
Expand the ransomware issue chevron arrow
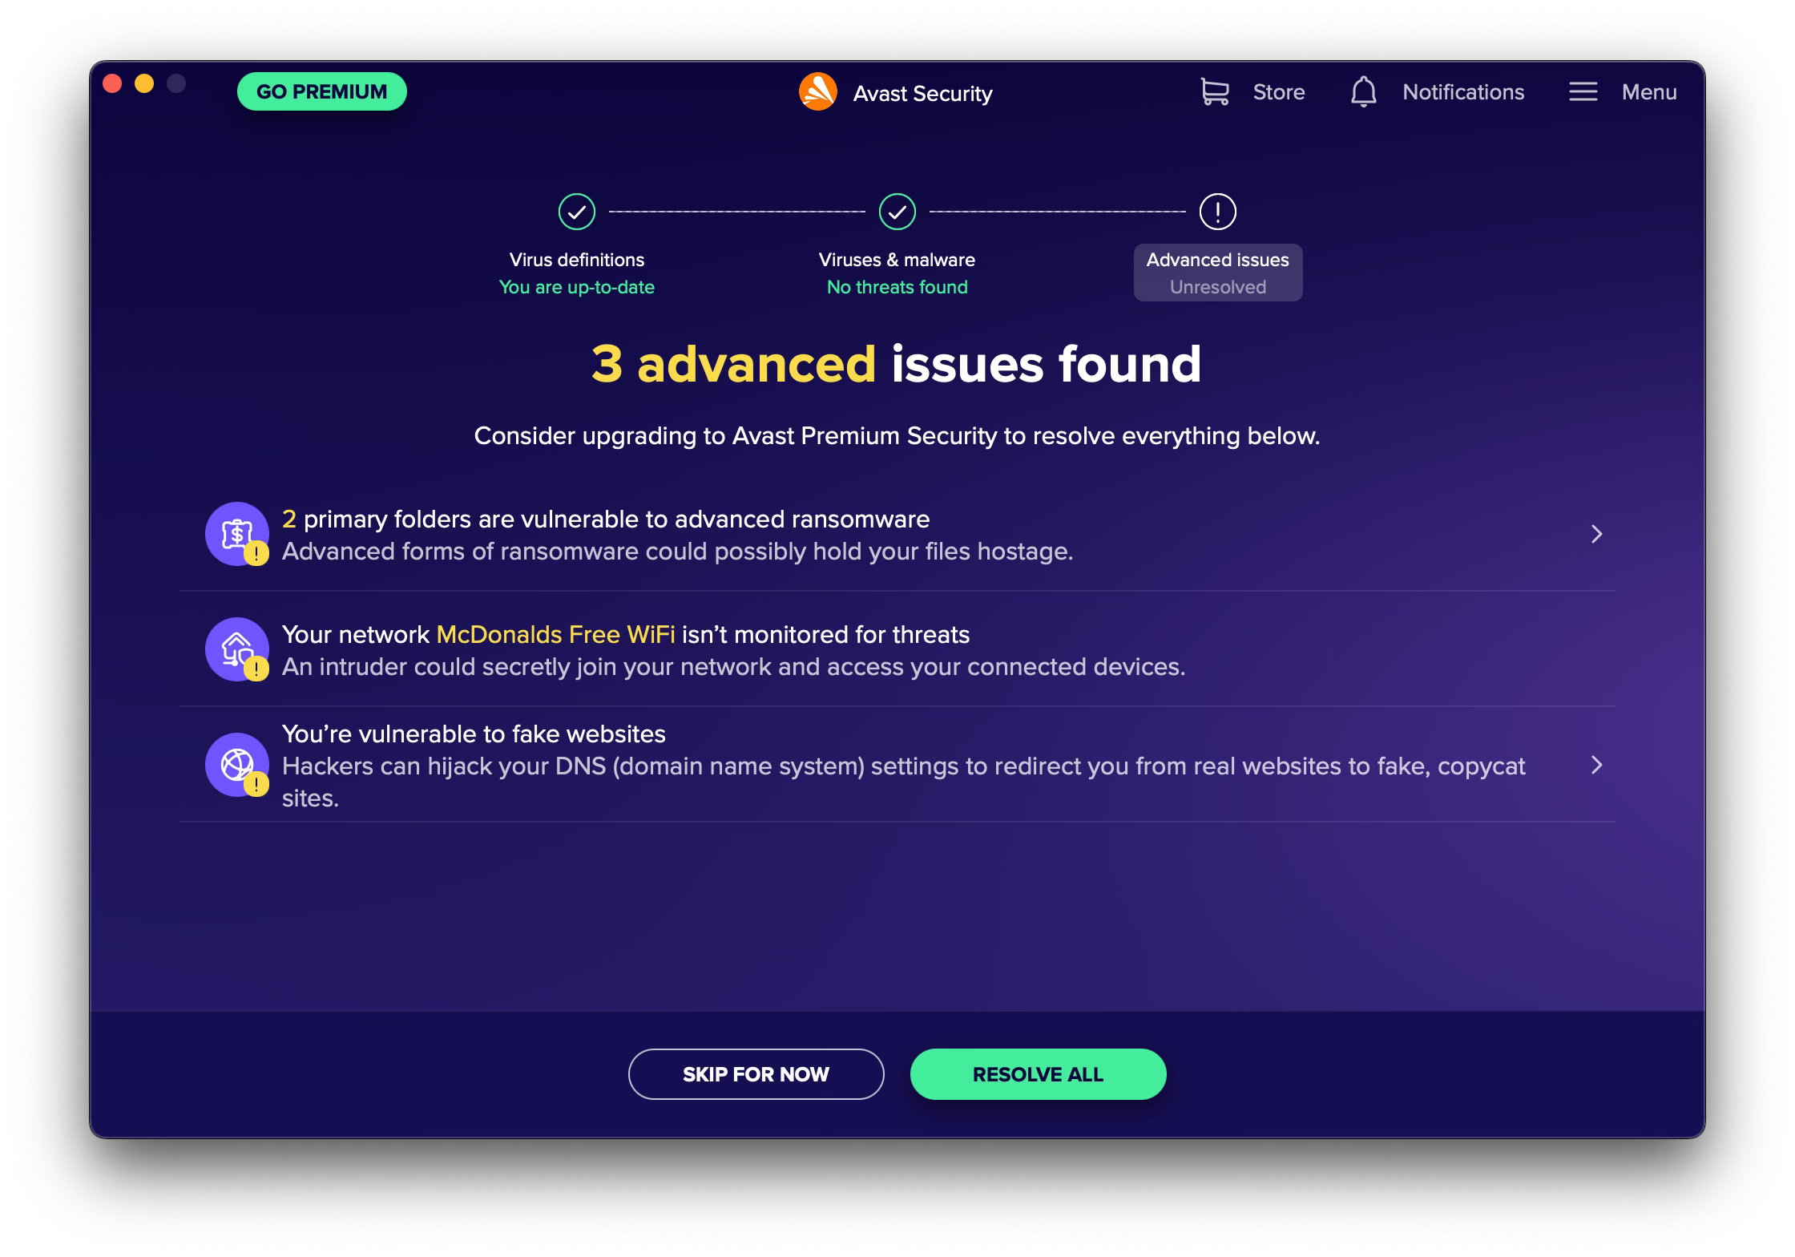(x=1596, y=534)
